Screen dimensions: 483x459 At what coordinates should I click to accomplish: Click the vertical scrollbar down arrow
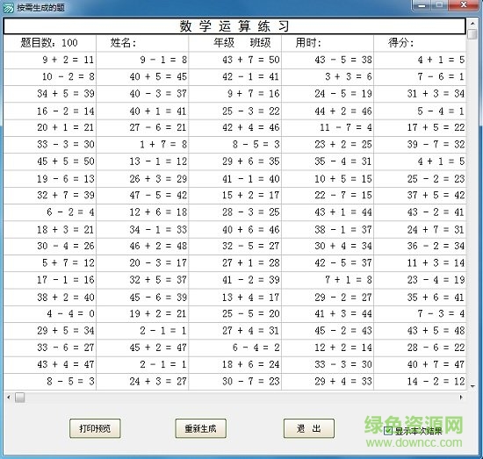pos(472,386)
